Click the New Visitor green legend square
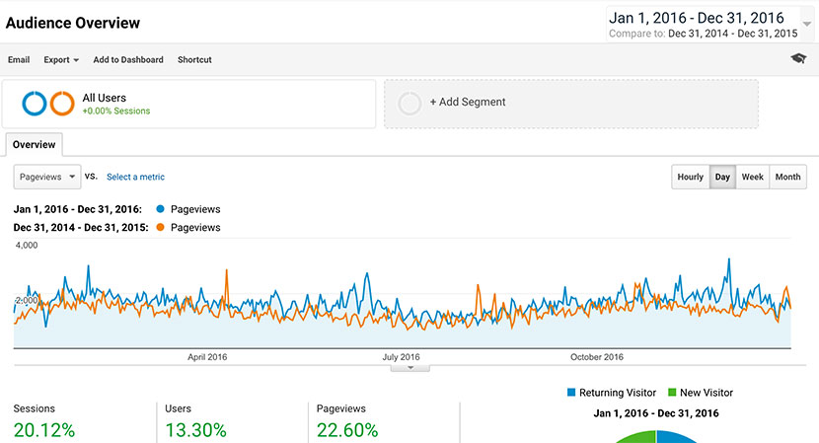Image resolution: width=819 pixels, height=443 pixels. (672, 392)
